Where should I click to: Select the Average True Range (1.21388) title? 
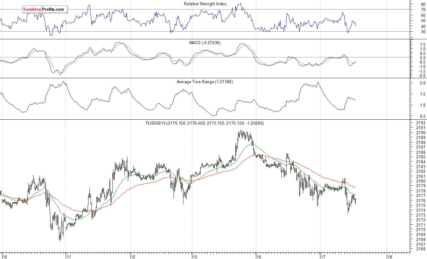pos(205,82)
